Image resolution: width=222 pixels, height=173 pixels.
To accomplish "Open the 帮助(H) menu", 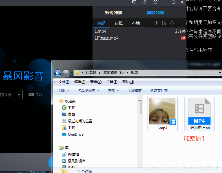I will (x=128, y=82).
